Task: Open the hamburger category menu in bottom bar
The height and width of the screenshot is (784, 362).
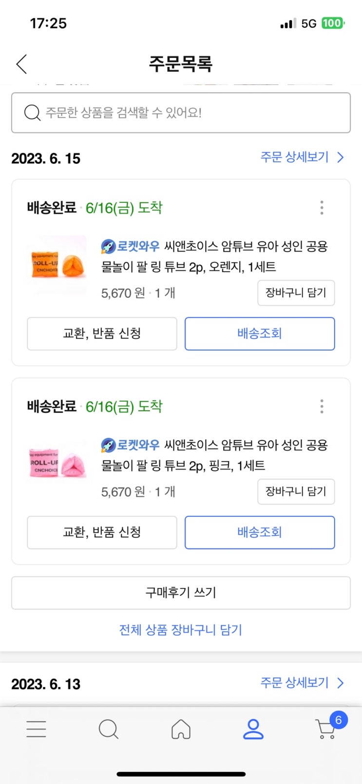Action: tap(36, 729)
